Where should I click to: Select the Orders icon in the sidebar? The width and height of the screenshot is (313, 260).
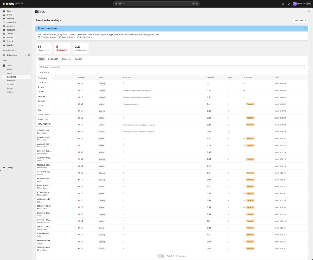click(x=4, y=15)
